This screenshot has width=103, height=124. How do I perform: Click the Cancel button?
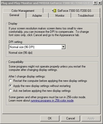coord(71,118)
